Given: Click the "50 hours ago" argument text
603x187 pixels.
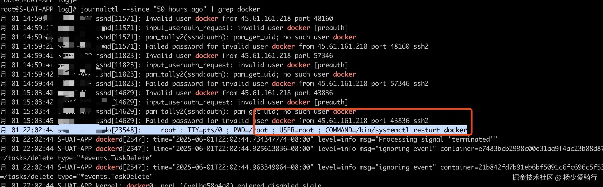Looking at the screenshot, I should [180, 9].
